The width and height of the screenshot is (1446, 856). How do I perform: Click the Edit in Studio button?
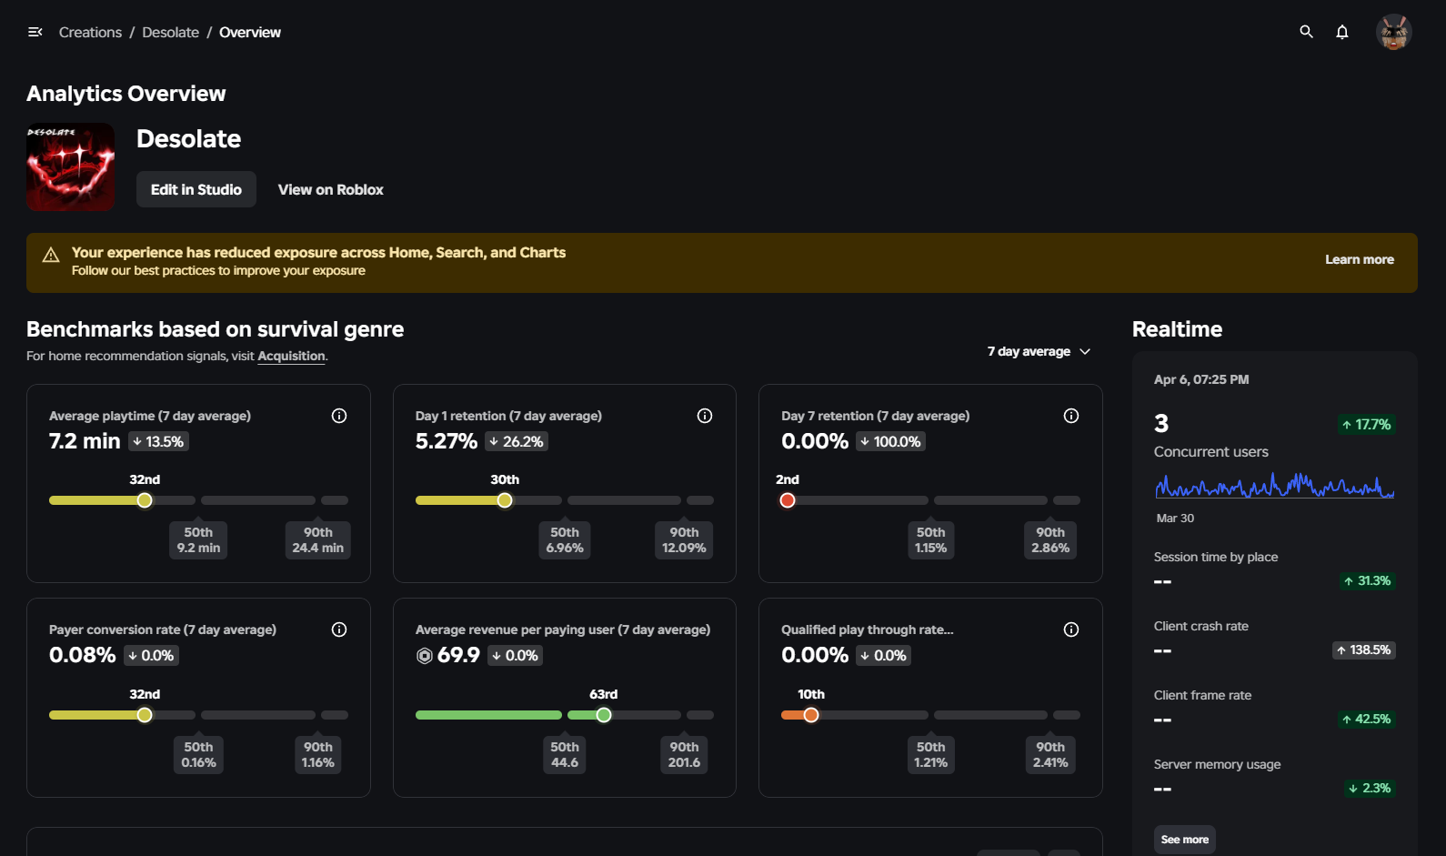[196, 189]
